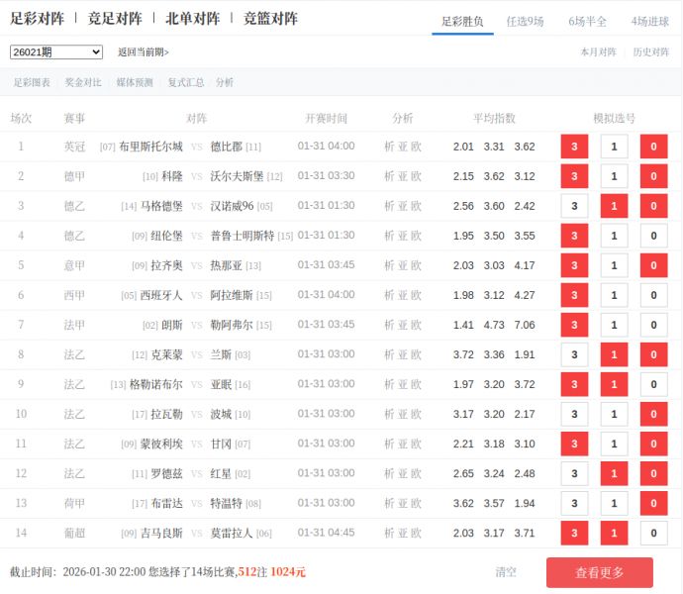
Task: Click 亚 link for match 13 布雷达
Action: click(403, 503)
